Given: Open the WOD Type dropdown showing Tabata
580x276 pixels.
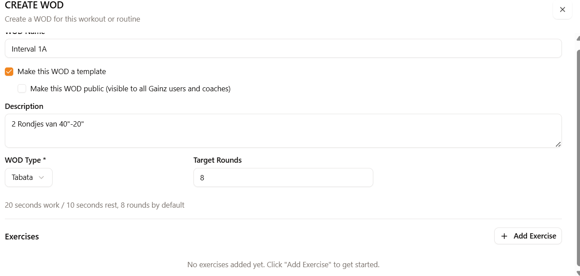Looking at the screenshot, I should 29,177.
